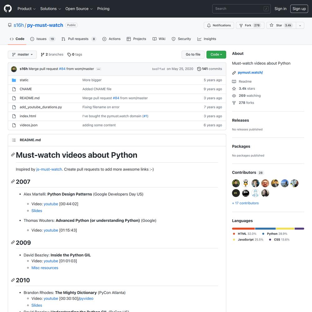Click the penguin contributor avatar
Image resolution: width=312 pixels, height=312 pixels.
pos(246,183)
